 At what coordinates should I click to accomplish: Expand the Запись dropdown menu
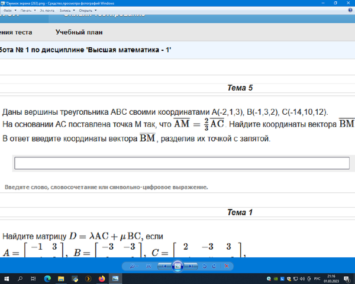point(67,11)
